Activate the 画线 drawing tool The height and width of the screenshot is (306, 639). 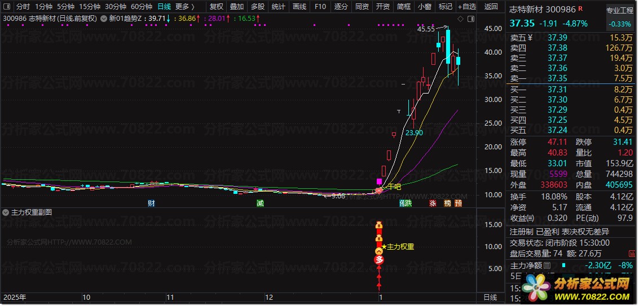(299, 7)
